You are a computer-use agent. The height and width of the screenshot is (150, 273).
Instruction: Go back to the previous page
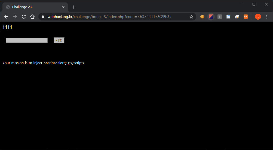(x=6, y=17)
